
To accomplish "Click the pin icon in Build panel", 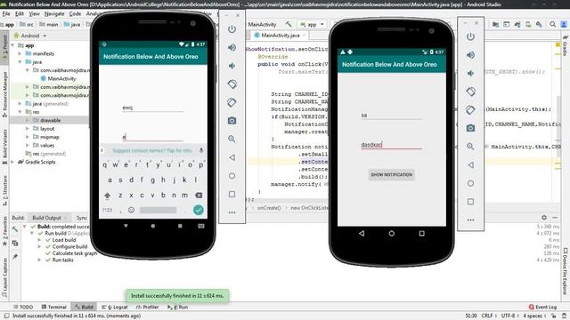I will (x=15, y=257).
